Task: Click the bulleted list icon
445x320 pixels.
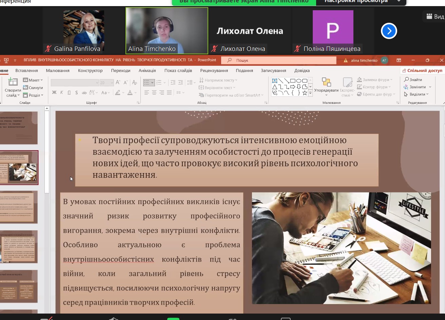Action: pyautogui.click(x=147, y=82)
